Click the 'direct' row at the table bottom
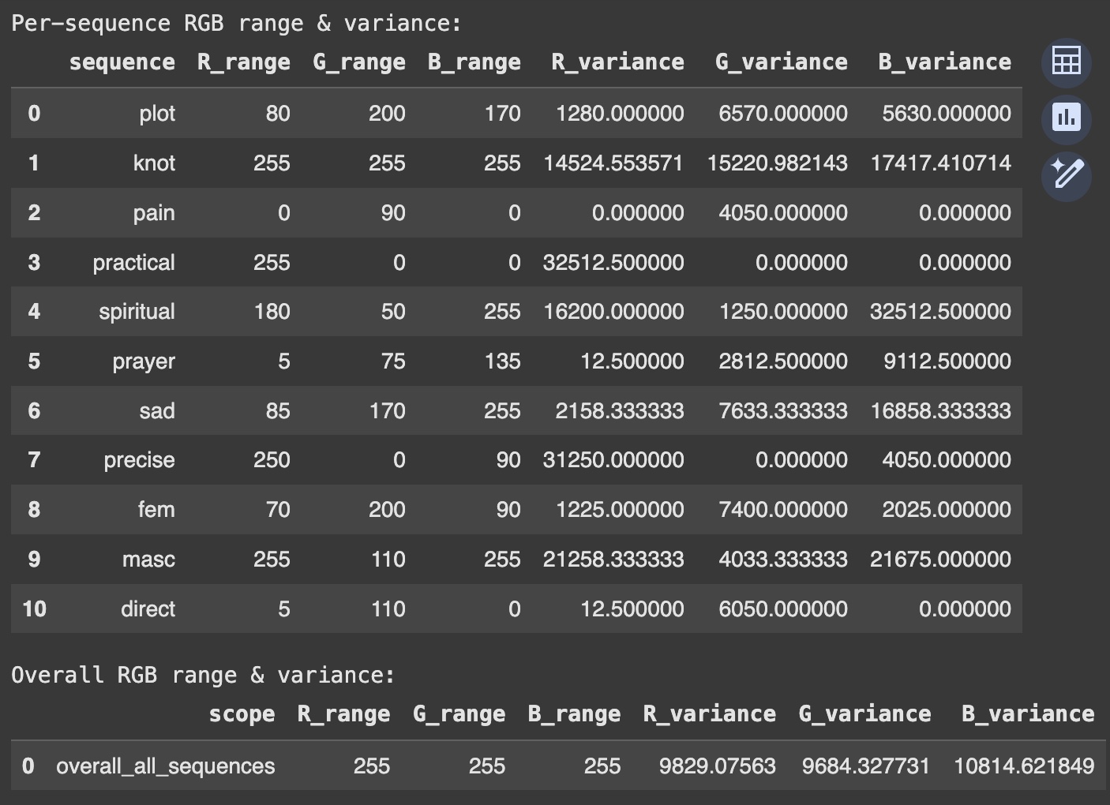 point(150,608)
